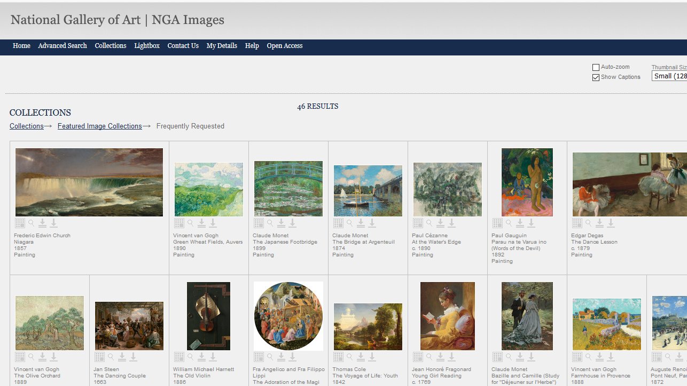Click double-underlined download icon under The Old Violin
This screenshot has width=687, height=386.
click(x=201, y=357)
